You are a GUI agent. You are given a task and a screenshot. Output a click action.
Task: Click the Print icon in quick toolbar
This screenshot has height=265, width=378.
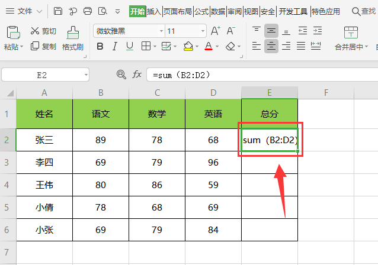point(88,11)
